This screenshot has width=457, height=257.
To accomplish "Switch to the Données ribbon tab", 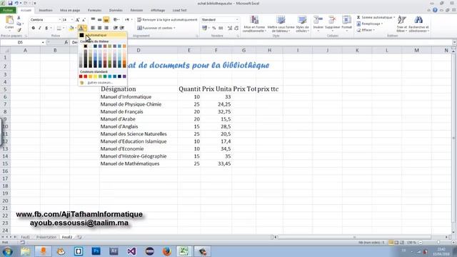I will click(x=116, y=10).
